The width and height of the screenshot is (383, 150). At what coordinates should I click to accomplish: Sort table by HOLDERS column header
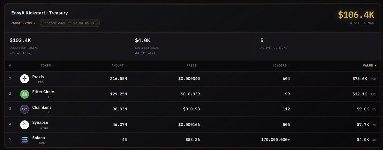click(x=282, y=65)
